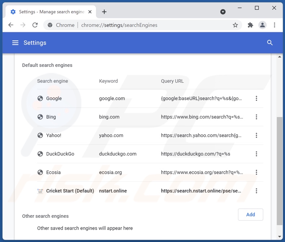Search settings with the magnifier icon
This screenshot has height=242, width=285.
click(270, 43)
